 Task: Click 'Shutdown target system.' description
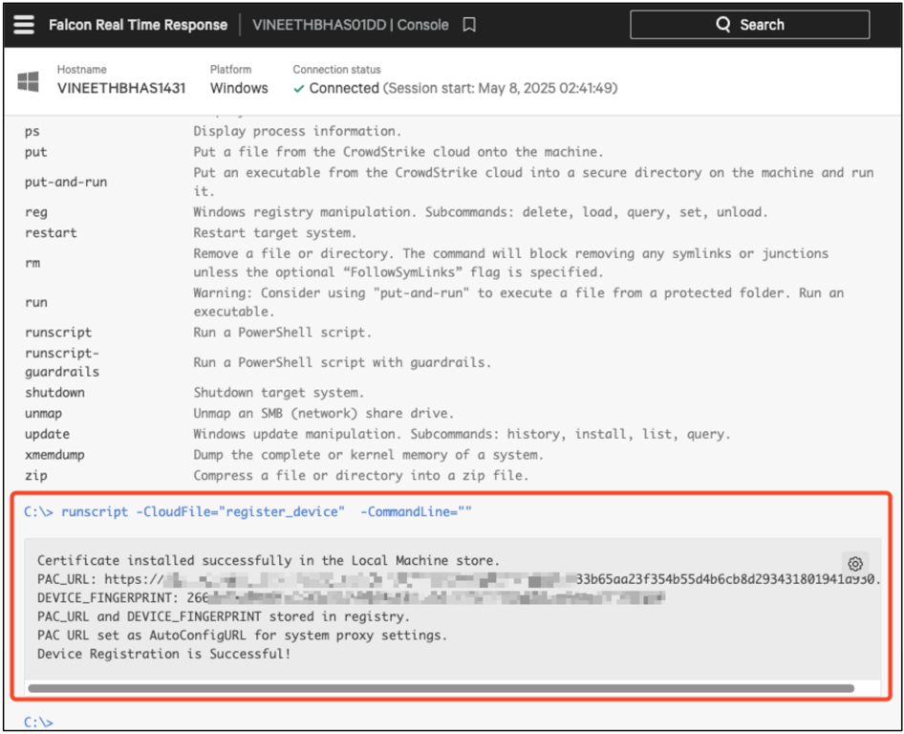pos(278,393)
